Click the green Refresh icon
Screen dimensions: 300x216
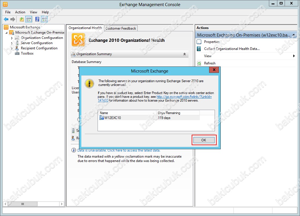click(x=199, y=63)
